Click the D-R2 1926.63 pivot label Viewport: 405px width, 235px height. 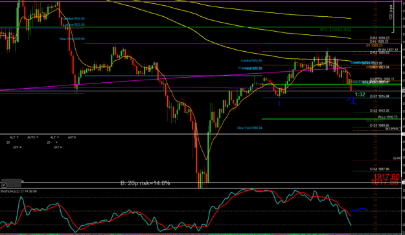tap(380, 52)
